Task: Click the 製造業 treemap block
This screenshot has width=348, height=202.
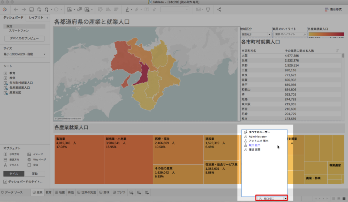Action: click(79, 159)
